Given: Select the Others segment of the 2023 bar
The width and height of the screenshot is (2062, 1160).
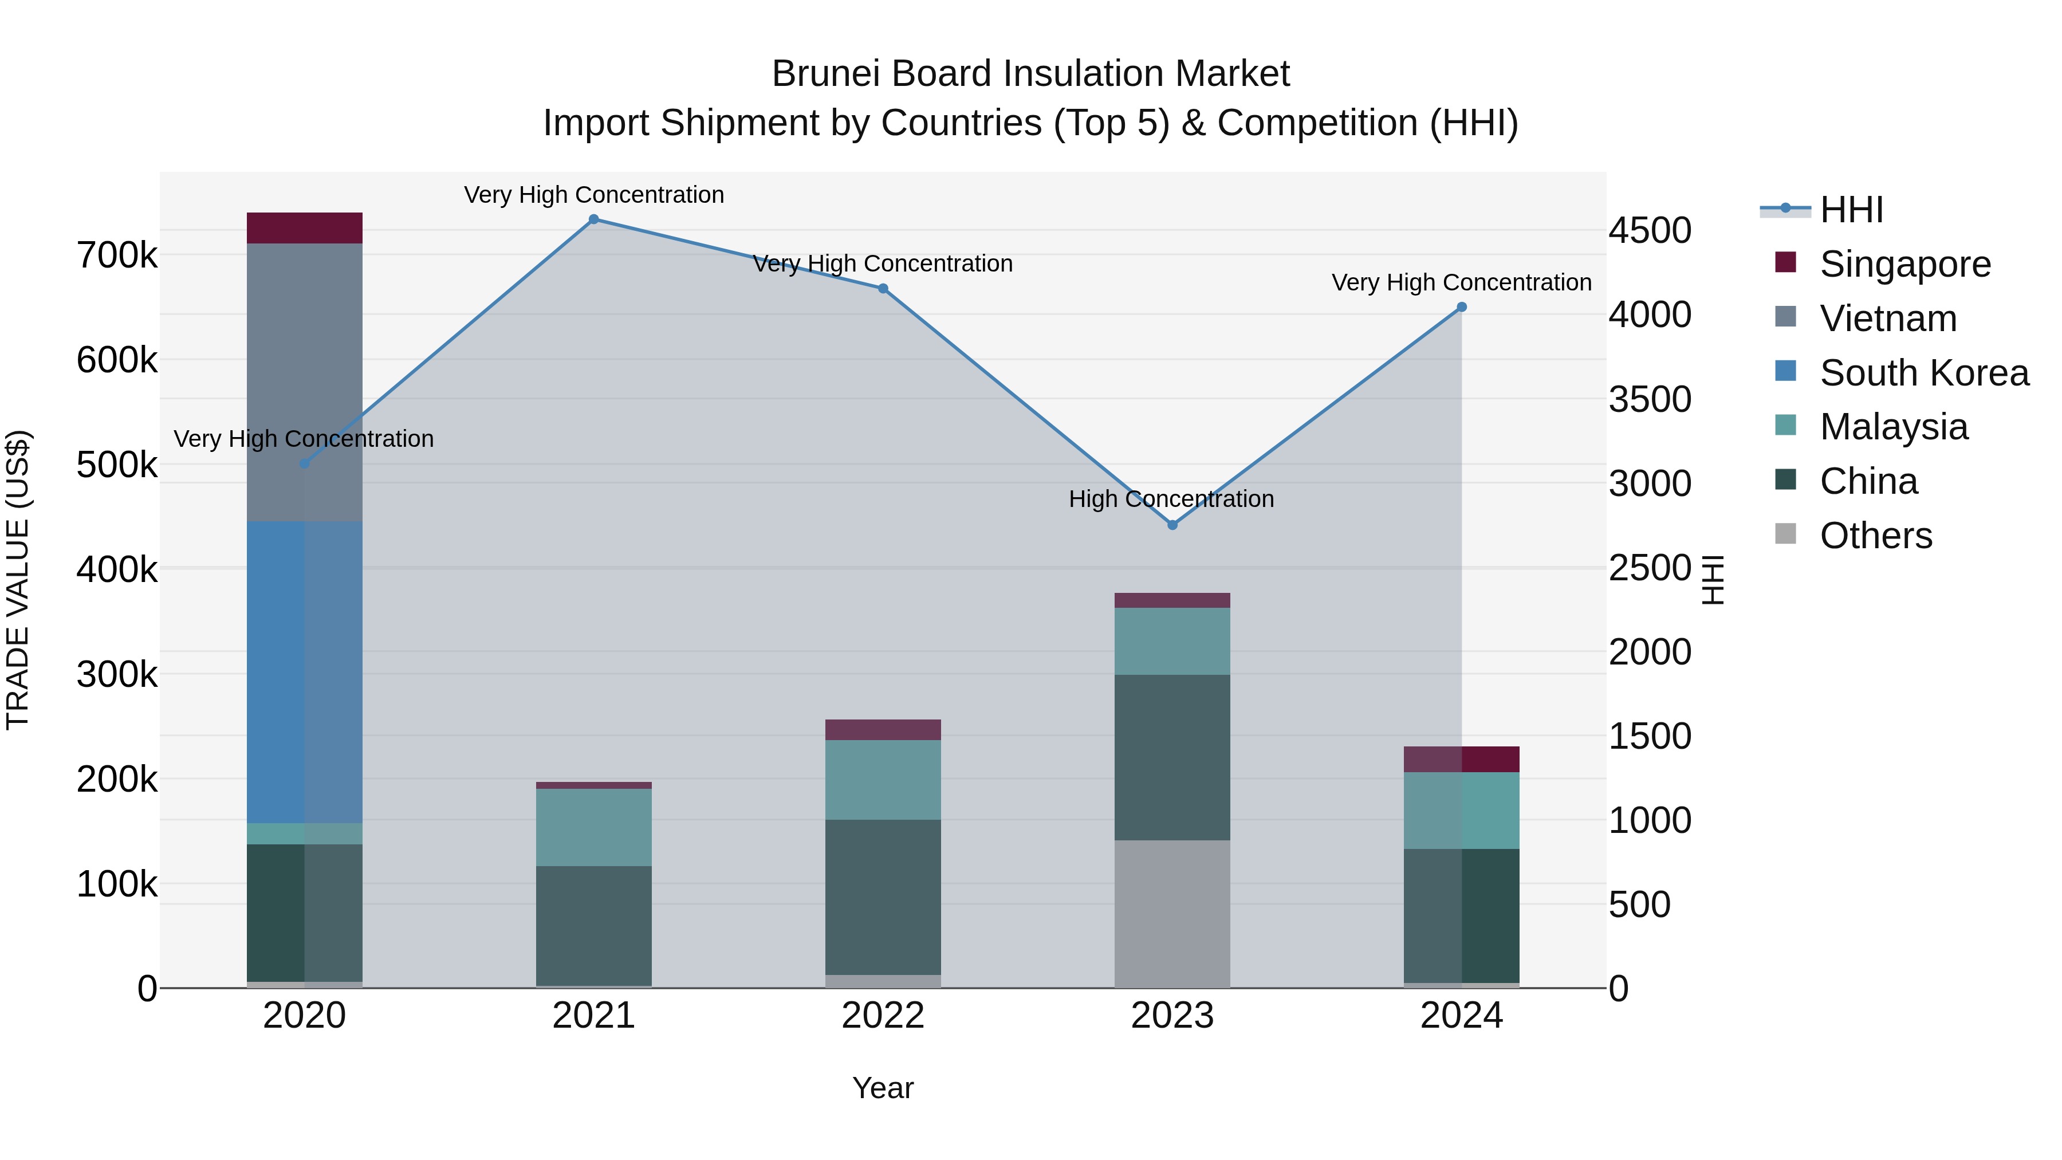Looking at the screenshot, I should (x=1172, y=914).
